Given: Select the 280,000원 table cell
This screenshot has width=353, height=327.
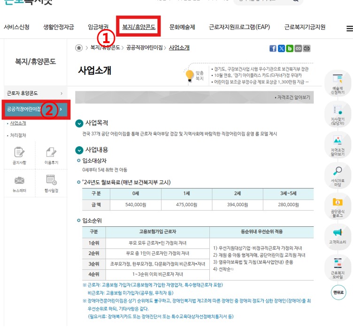Looking at the screenshot, I should point(288,205).
